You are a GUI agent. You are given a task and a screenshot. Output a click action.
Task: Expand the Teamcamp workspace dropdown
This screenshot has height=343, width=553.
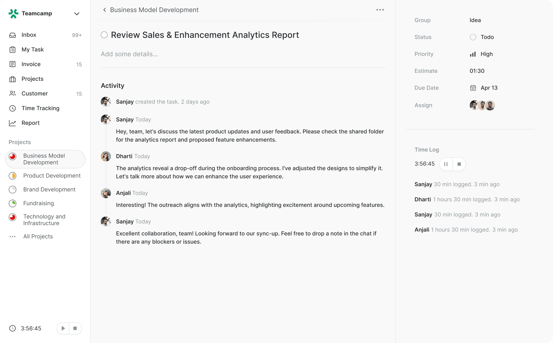coord(77,14)
